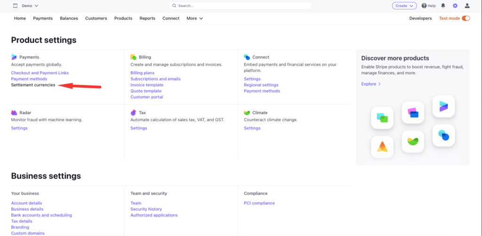
Task: Click the Climate leaf icon
Action: tap(247, 113)
